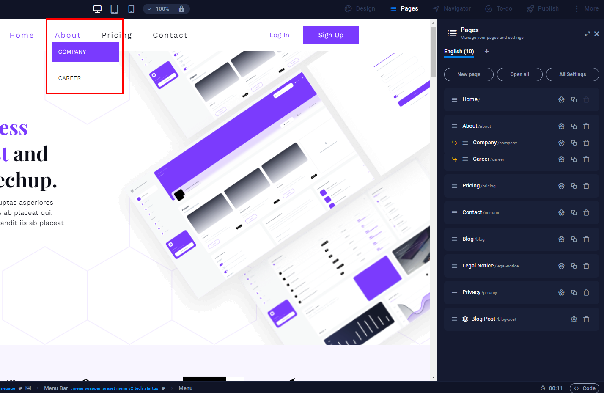This screenshot has height=393, width=604.
Task: Add a new language with the plus icon
Action: point(486,51)
